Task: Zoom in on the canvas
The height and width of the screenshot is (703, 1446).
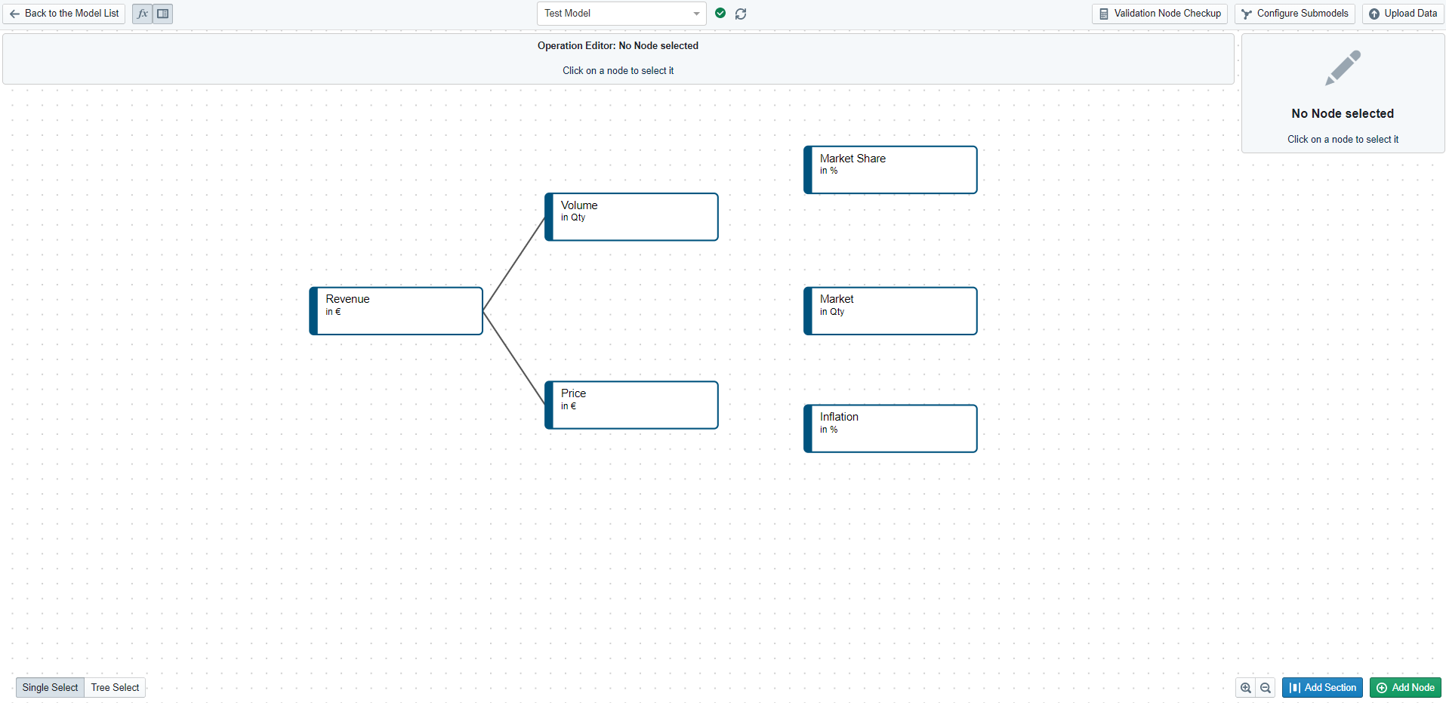Action: tap(1246, 688)
